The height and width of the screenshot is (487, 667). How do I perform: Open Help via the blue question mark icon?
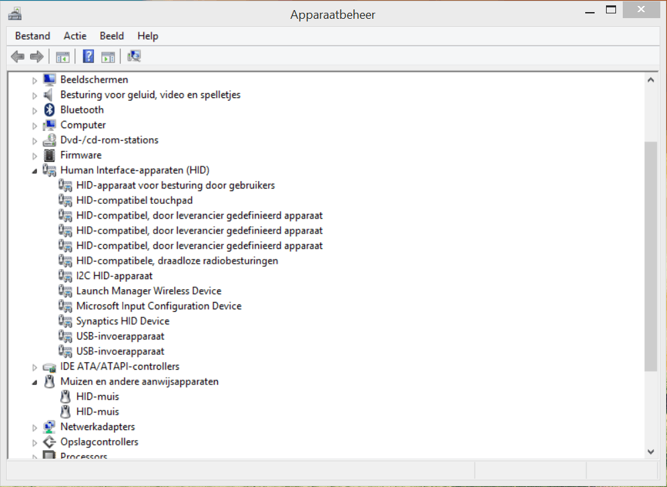[88, 56]
